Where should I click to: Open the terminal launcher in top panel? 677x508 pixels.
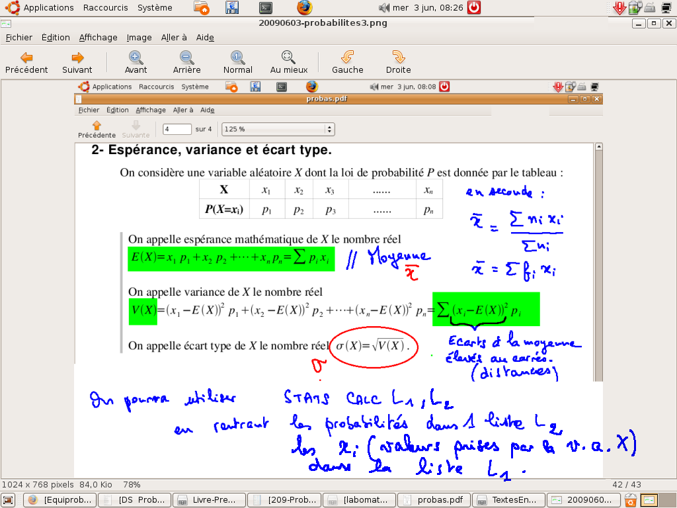(266, 8)
